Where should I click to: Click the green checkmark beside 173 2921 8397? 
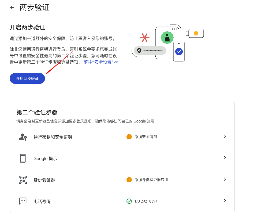[129, 201]
